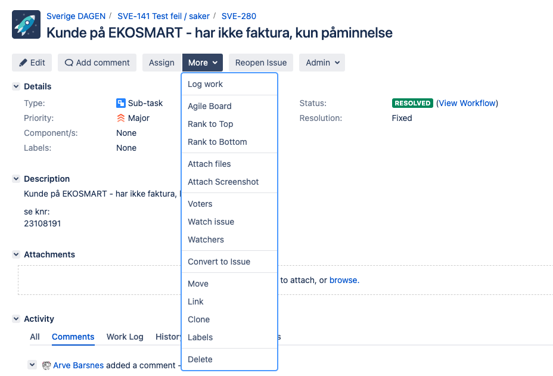
Task: Open the Sverige DAGEN project link
Action: point(76,16)
